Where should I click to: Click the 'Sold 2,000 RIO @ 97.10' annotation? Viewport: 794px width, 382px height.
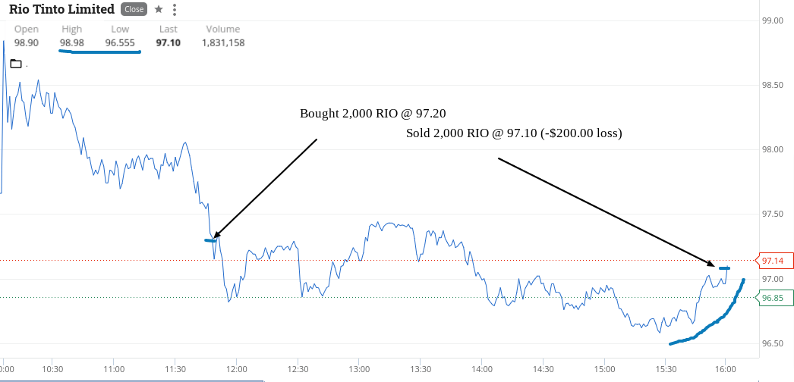point(514,134)
